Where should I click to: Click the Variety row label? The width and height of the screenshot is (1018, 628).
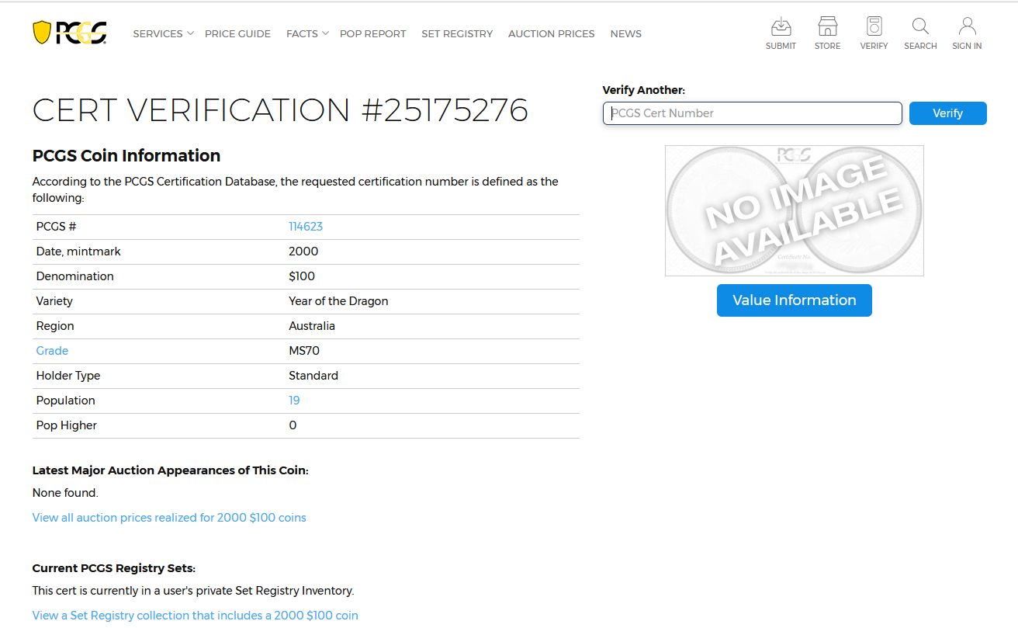(54, 301)
